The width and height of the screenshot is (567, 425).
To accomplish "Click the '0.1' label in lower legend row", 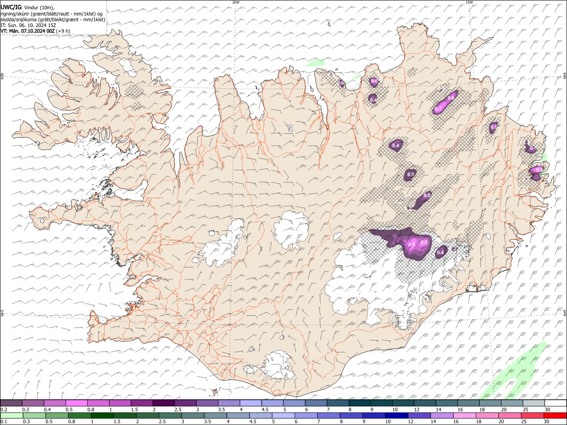I will (x=4, y=422).
